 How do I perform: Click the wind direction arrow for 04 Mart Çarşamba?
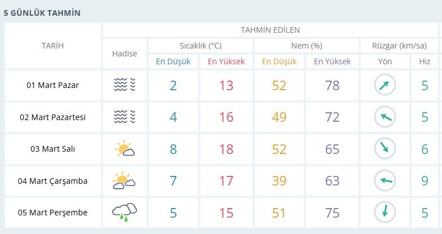[385, 180]
